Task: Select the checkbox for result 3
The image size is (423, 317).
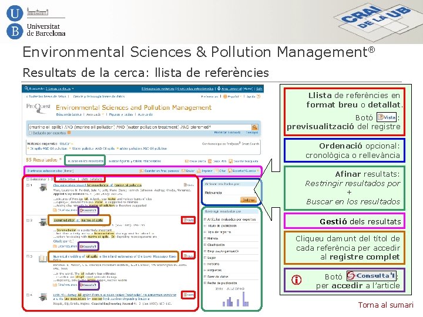Action: 28,256
